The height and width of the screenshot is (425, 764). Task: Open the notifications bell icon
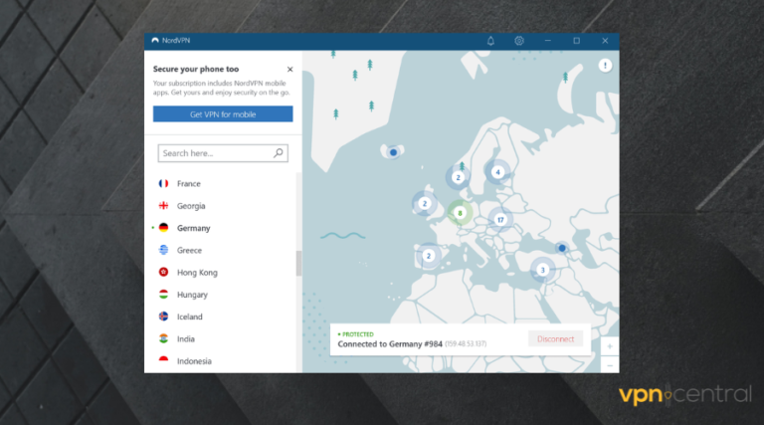(490, 41)
